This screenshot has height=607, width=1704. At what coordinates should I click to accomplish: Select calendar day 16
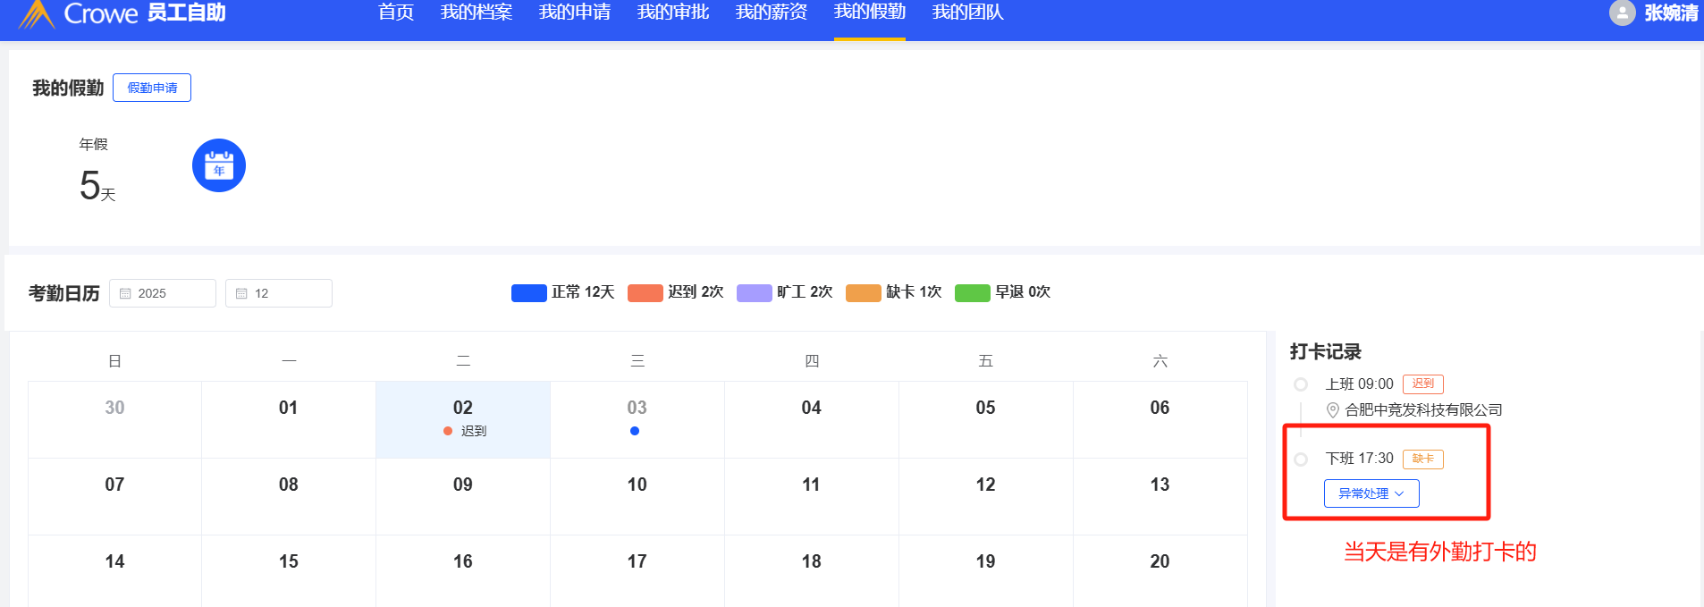[x=463, y=571]
